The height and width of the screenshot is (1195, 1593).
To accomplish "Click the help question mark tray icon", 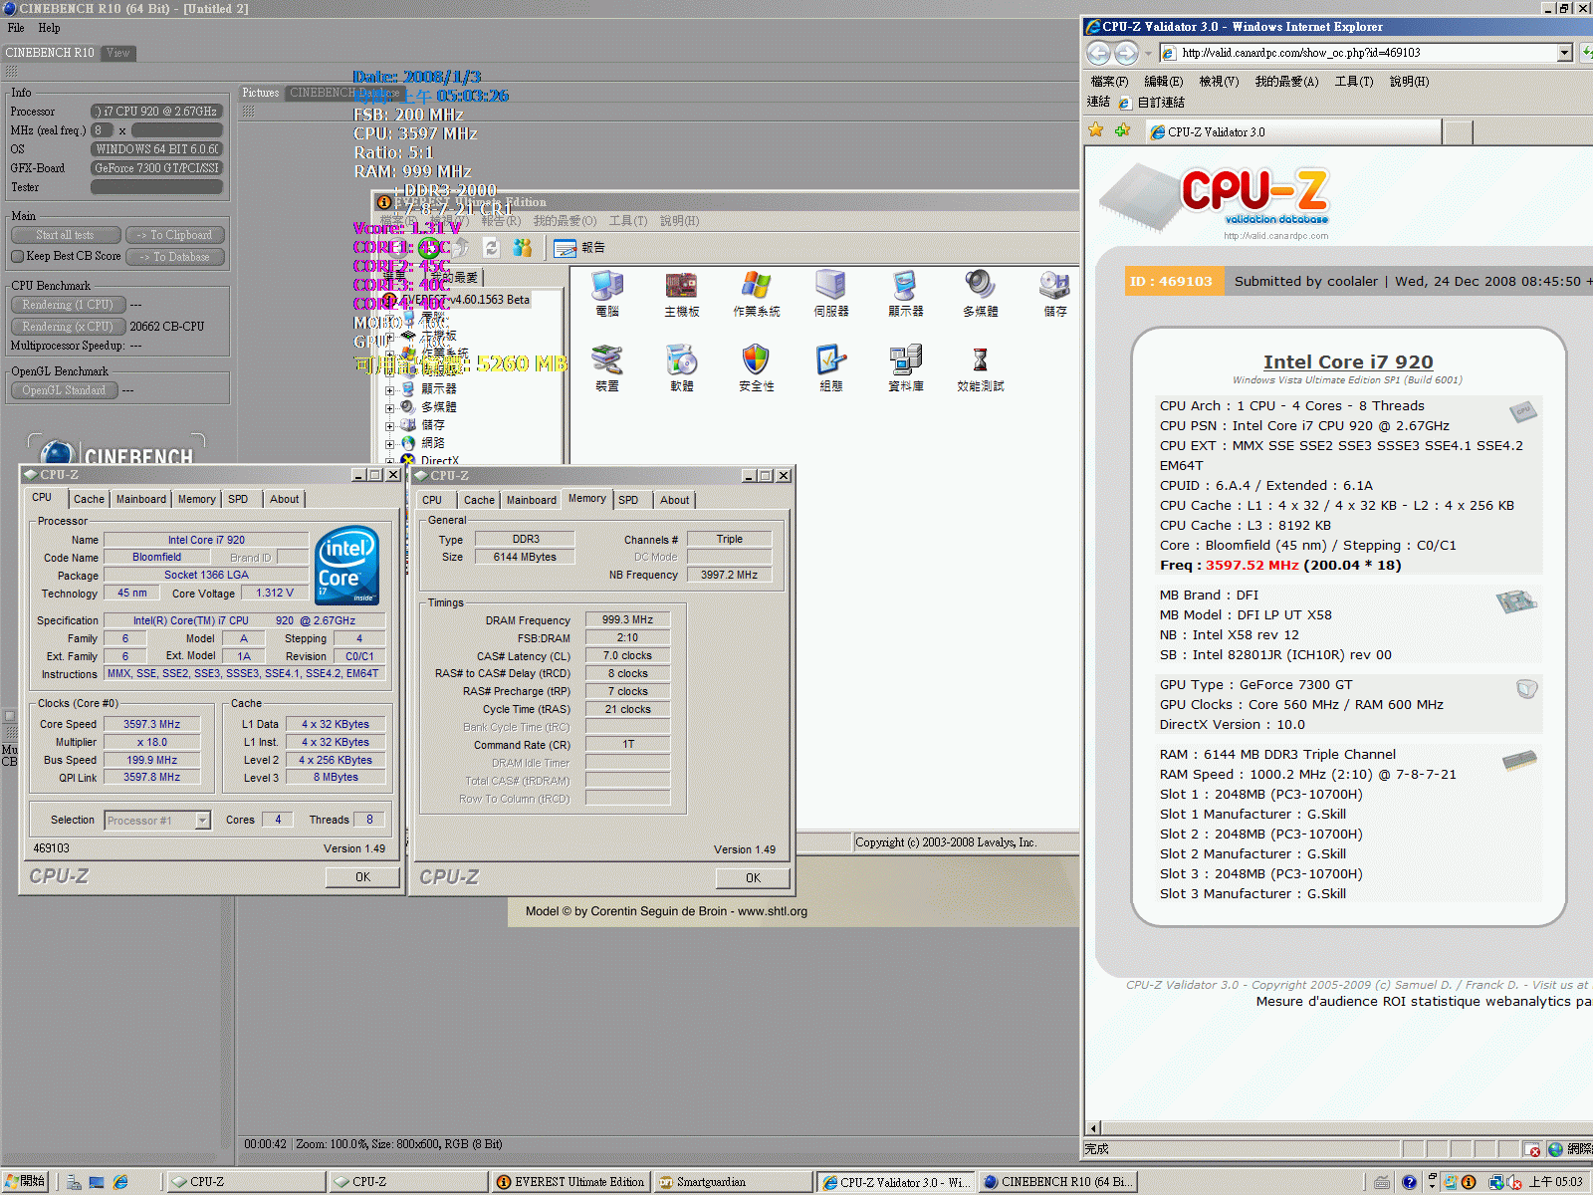I will 1409,1182.
